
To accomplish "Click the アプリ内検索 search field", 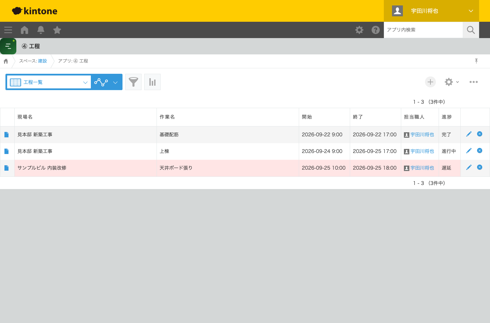I will (x=423, y=30).
